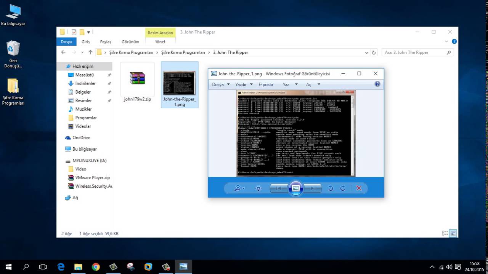Open Yaz dropdown in Photo Viewer

point(289,84)
